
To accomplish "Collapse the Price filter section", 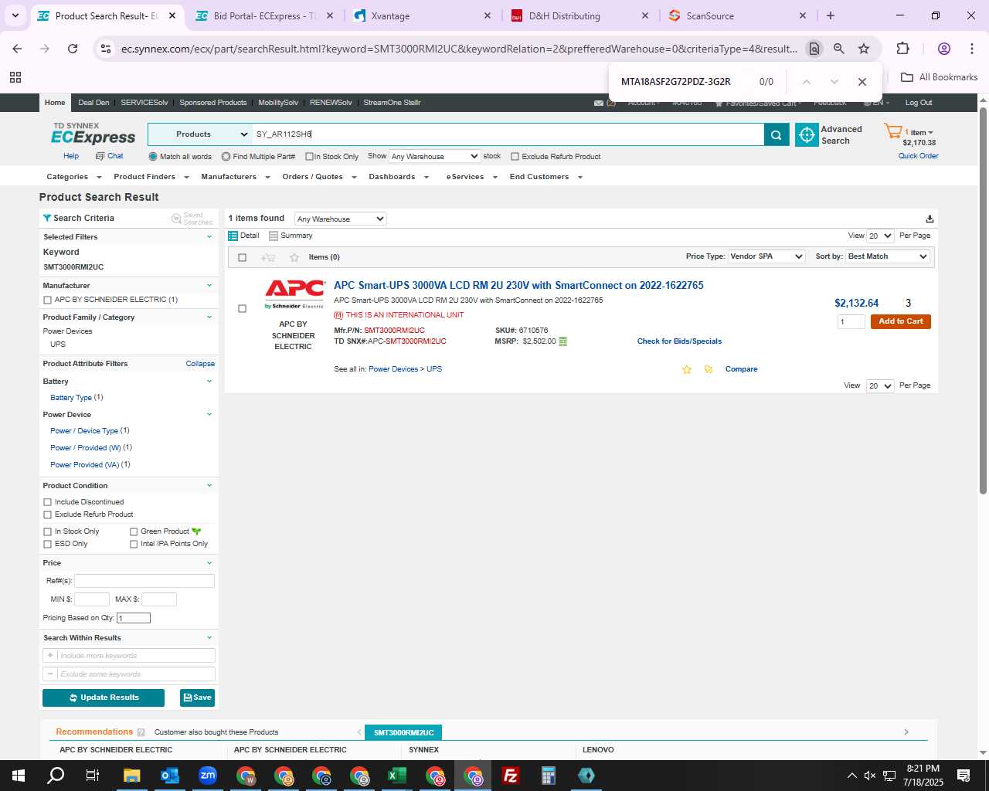I will 209,562.
